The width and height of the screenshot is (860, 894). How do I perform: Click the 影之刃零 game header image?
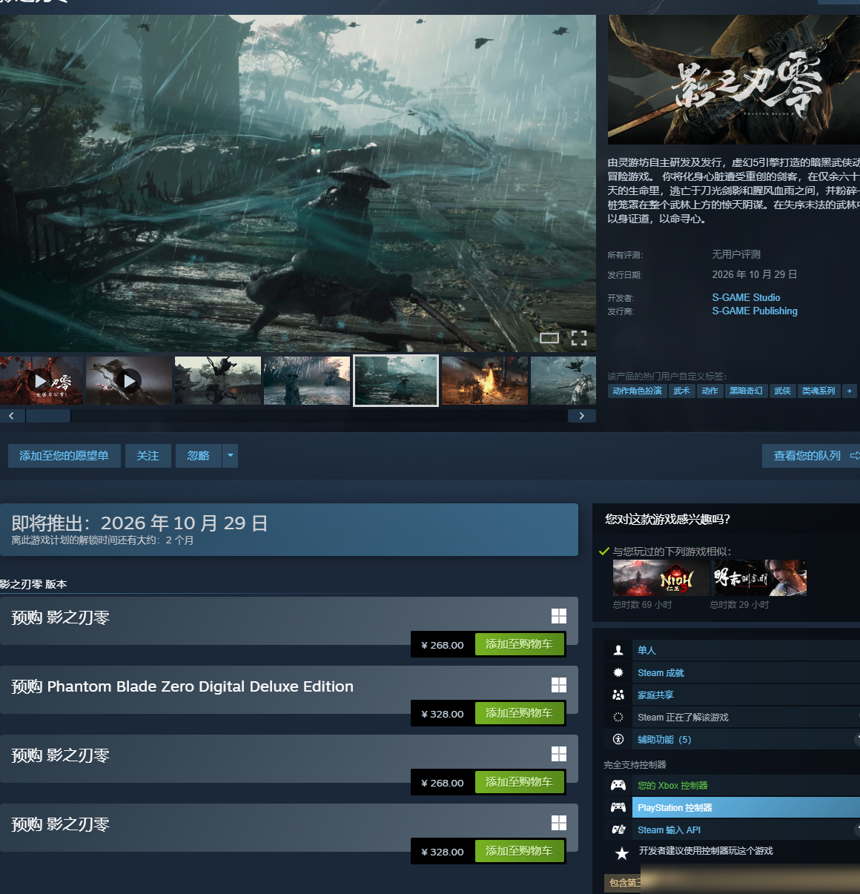point(734,79)
